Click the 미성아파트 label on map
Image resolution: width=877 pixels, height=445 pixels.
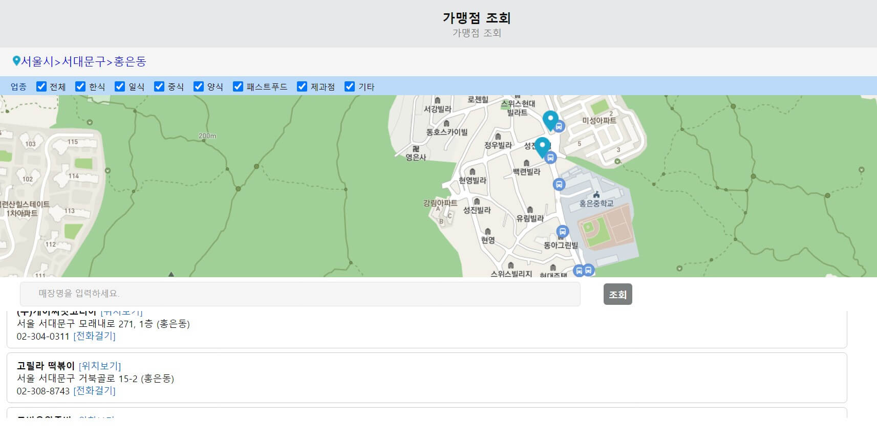tap(599, 121)
